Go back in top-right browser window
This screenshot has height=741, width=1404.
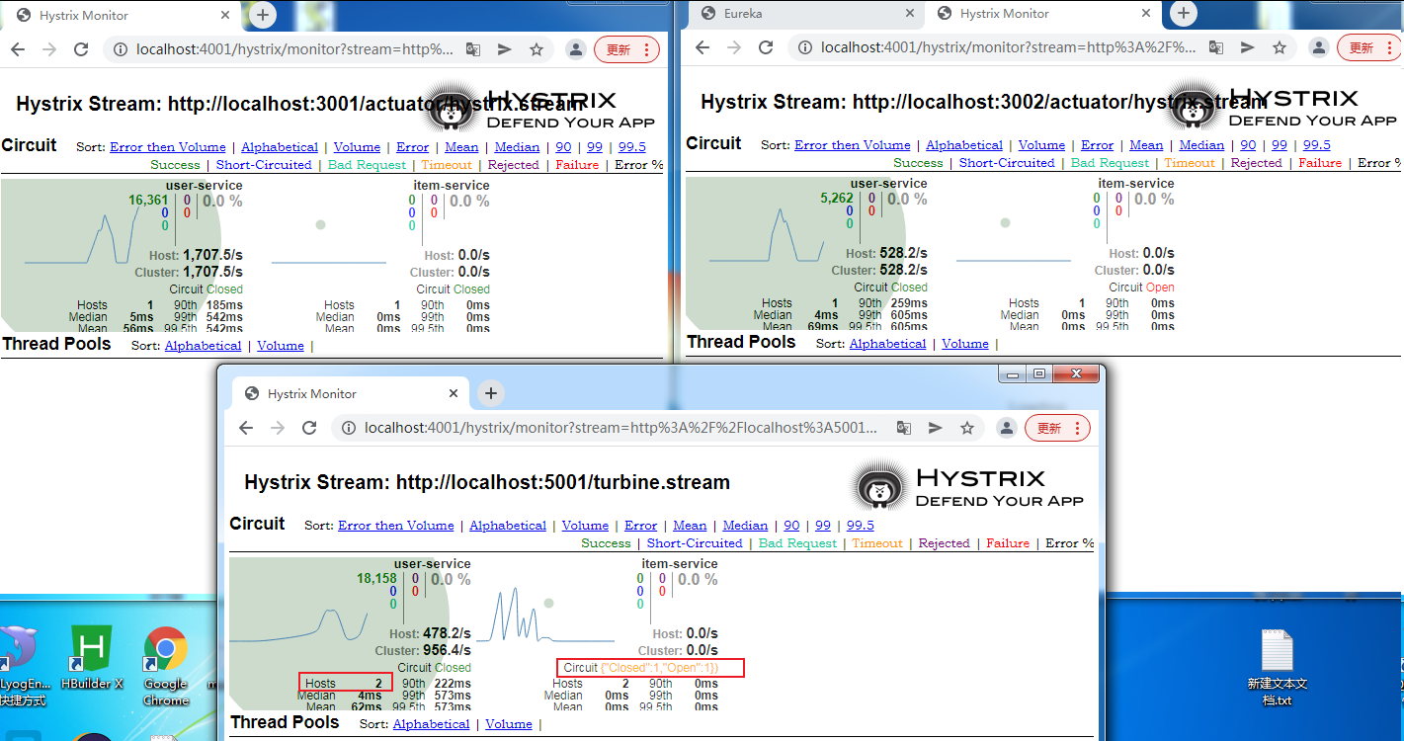click(702, 47)
